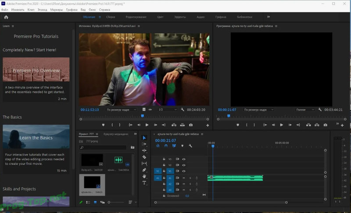351x213 pixels.
Task: Open Source monitor zoom level dropdown
Action: click(x=121, y=110)
